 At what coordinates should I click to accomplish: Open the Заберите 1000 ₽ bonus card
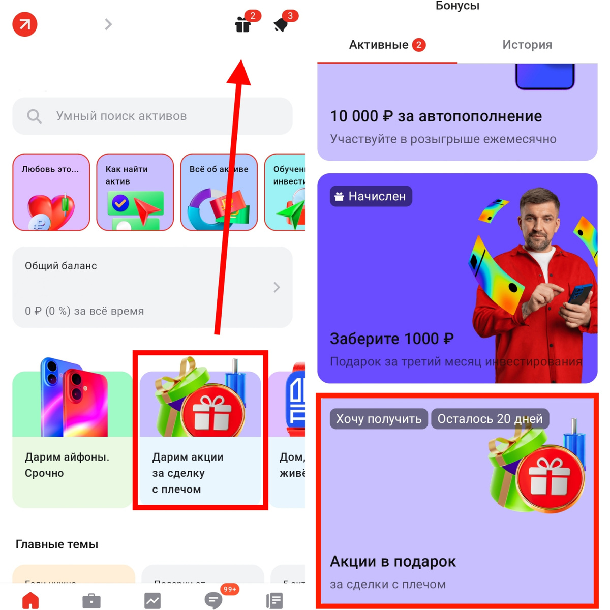pyautogui.click(x=457, y=279)
